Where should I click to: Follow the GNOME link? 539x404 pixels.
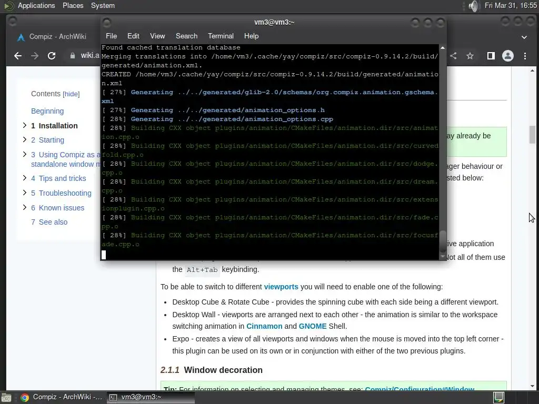coord(313,326)
